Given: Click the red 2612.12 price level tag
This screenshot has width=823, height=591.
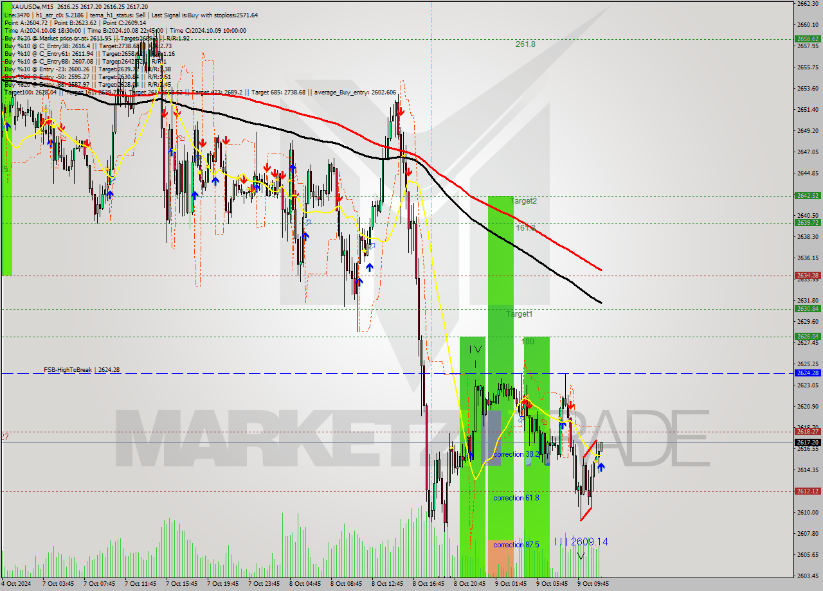Looking at the screenshot, I should click(x=808, y=491).
